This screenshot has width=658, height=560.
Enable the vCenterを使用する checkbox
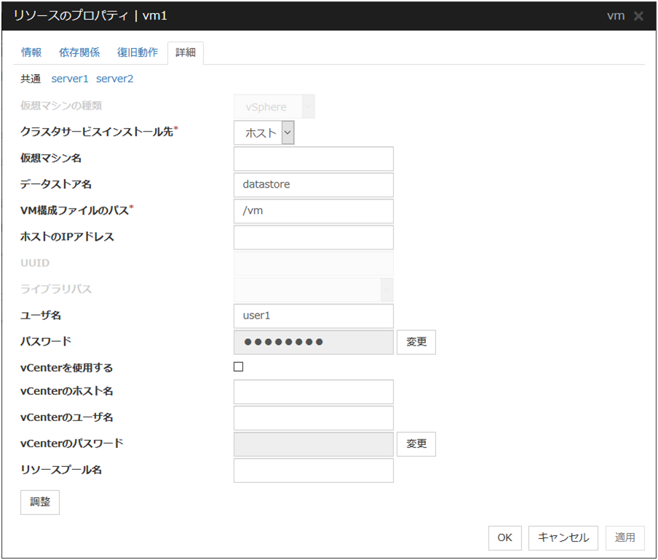(239, 367)
